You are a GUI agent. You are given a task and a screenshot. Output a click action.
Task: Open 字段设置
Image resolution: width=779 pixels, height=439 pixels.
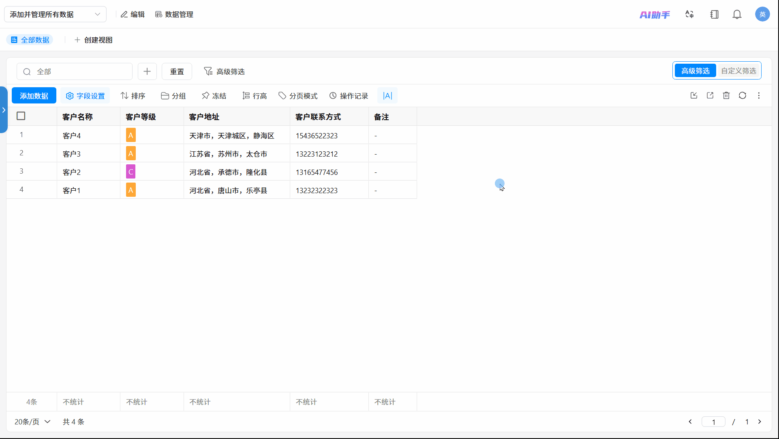click(x=85, y=96)
